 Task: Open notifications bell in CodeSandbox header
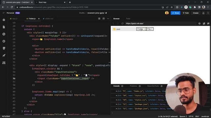pos(203,13)
